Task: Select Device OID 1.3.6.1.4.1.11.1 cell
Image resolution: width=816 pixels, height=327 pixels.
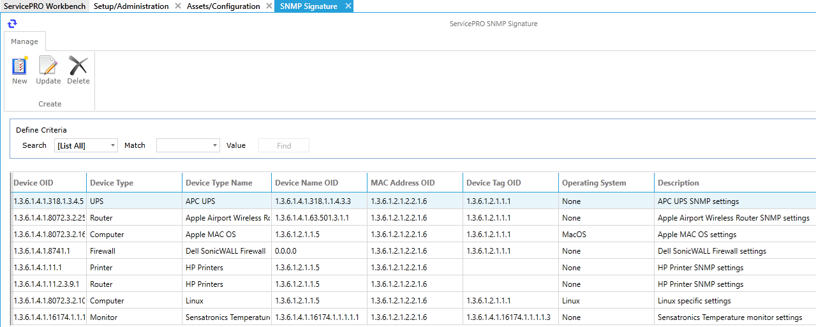Action: 48,267
